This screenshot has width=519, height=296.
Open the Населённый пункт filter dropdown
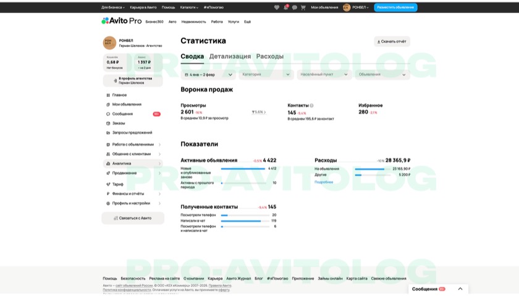(324, 75)
